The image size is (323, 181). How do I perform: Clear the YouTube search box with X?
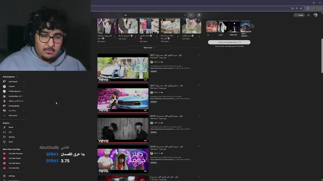185,15
